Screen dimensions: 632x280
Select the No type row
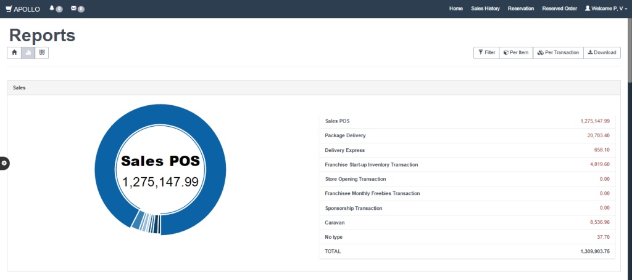point(467,237)
